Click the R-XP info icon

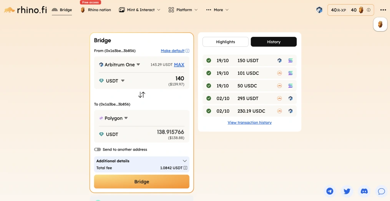368,10
